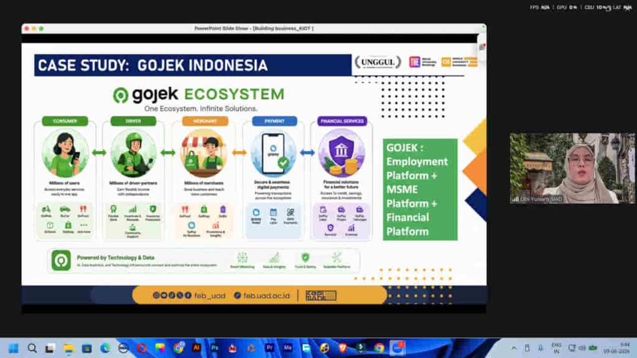Open Microsoft Edge from the taskbar
This screenshot has width=637, height=358.
(x=105, y=348)
